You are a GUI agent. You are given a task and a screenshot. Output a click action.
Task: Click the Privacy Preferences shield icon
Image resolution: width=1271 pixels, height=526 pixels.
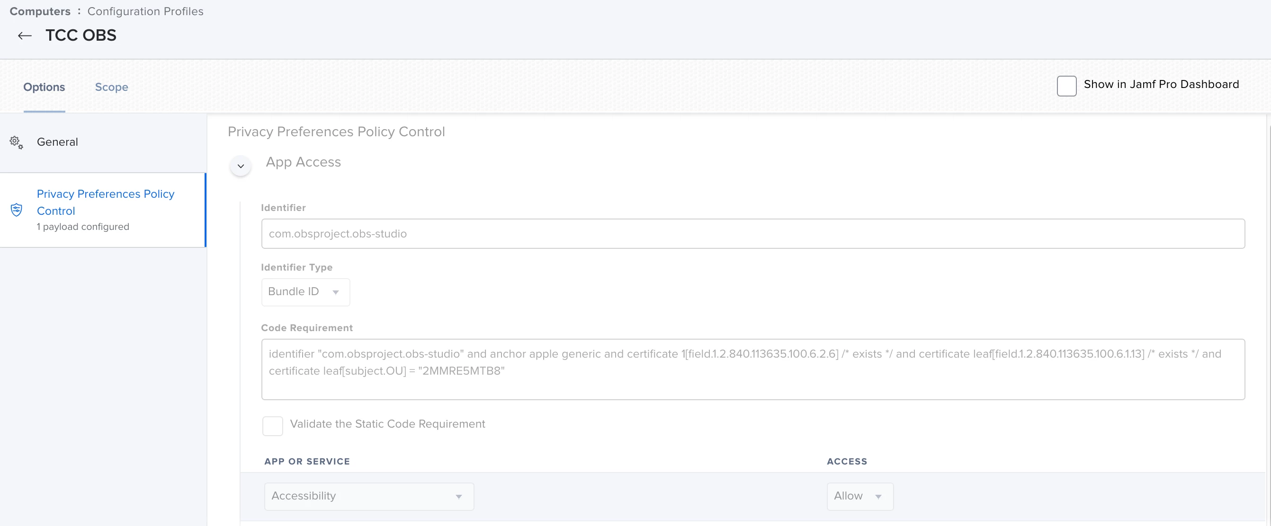[x=16, y=210]
